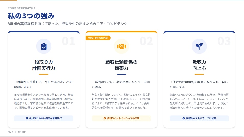Click quote 目標から逆算して、今日やるべきことを明確にする
The width and height of the screenshot is (244, 137).
pos(43,84)
